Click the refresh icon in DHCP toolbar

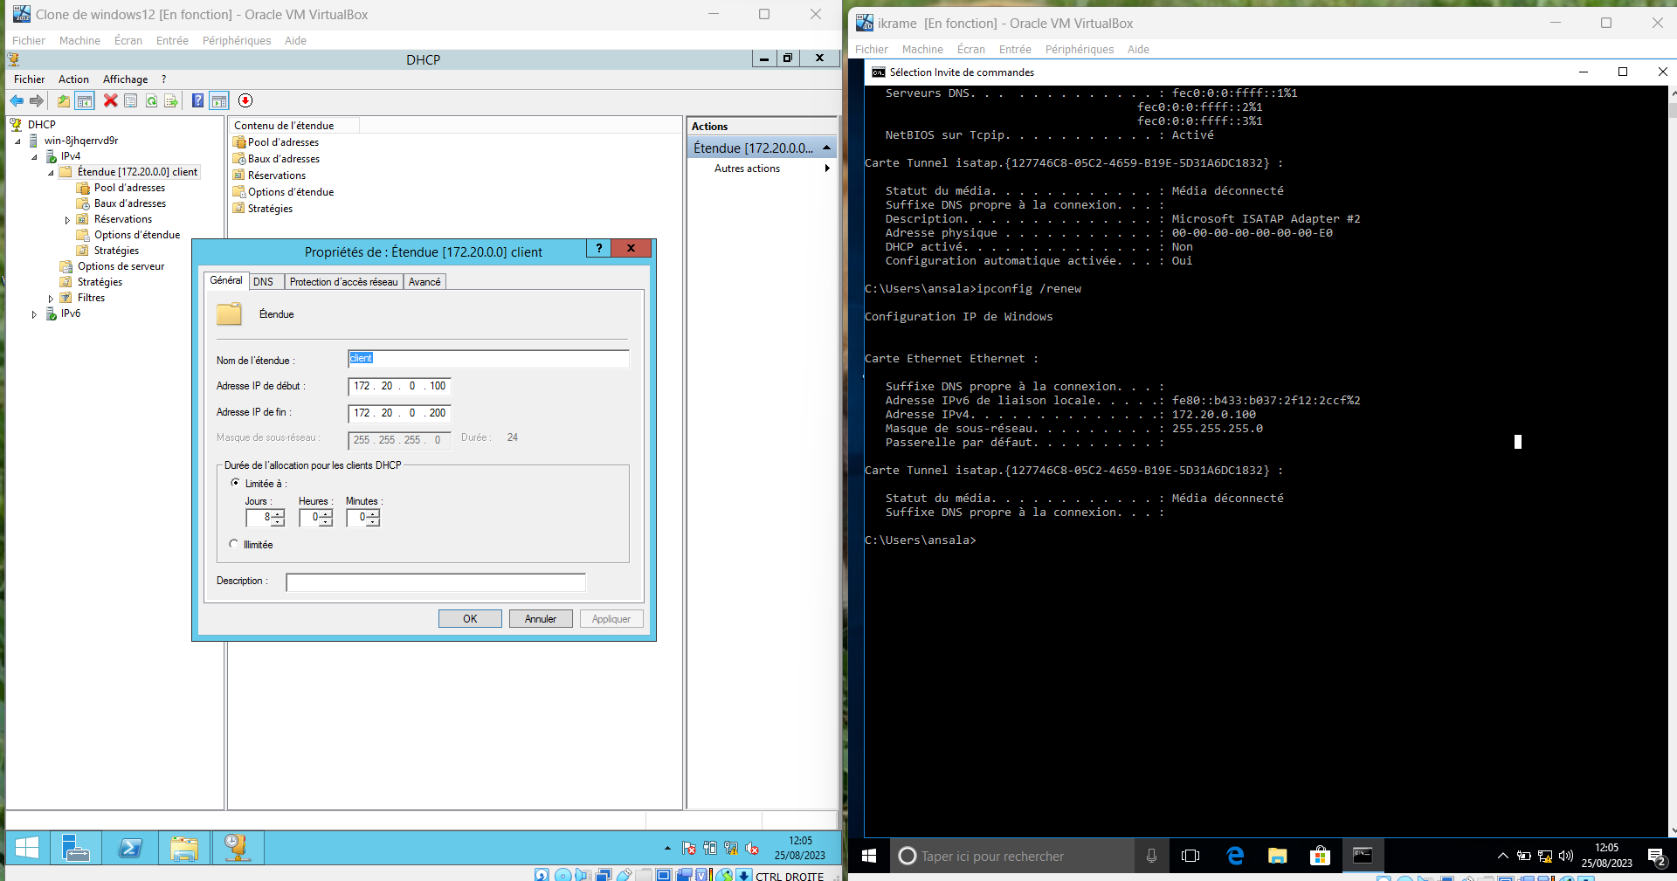(151, 100)
